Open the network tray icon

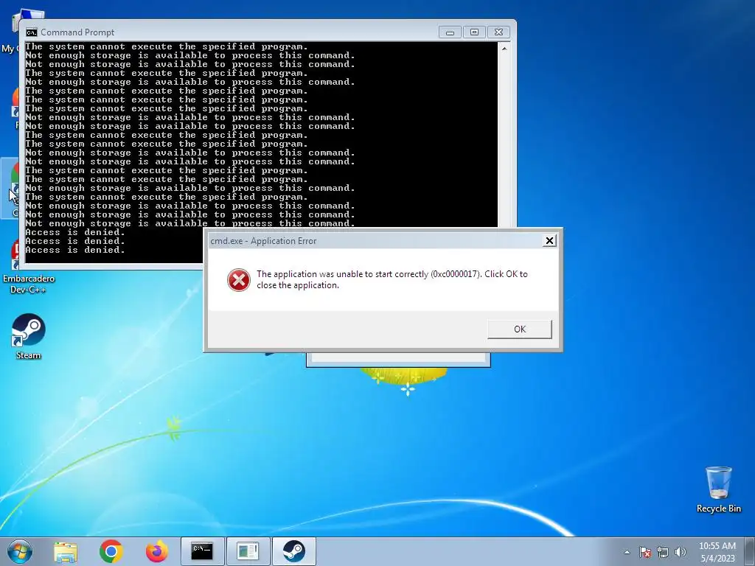point(663,552)
